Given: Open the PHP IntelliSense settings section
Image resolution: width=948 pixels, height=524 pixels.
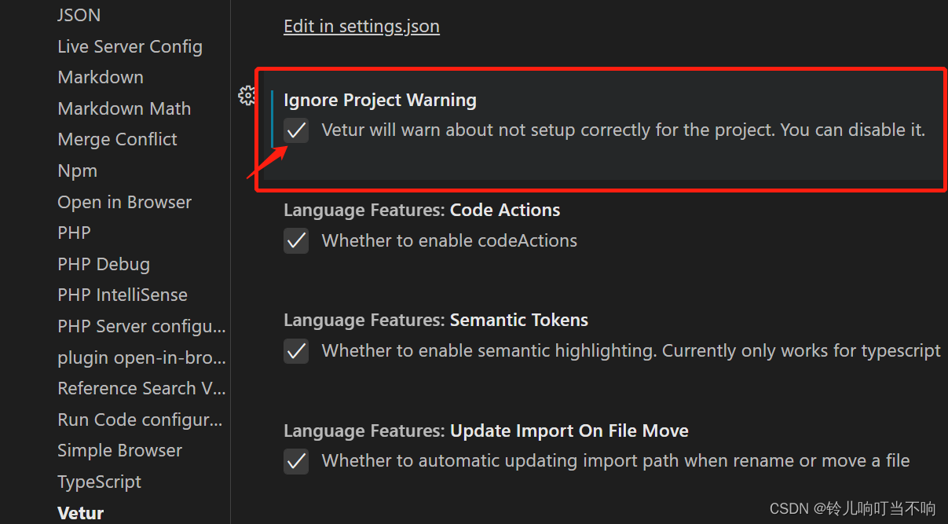Looking at the screenshot, I should pos(123,295).
